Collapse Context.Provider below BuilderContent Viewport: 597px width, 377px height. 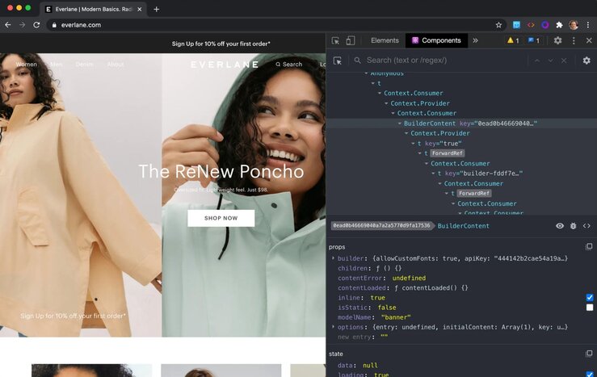[x=406, y=133]
